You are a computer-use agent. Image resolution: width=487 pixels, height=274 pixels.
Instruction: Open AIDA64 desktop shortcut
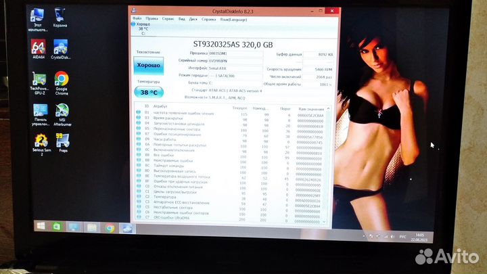click(x=39, y=47)
